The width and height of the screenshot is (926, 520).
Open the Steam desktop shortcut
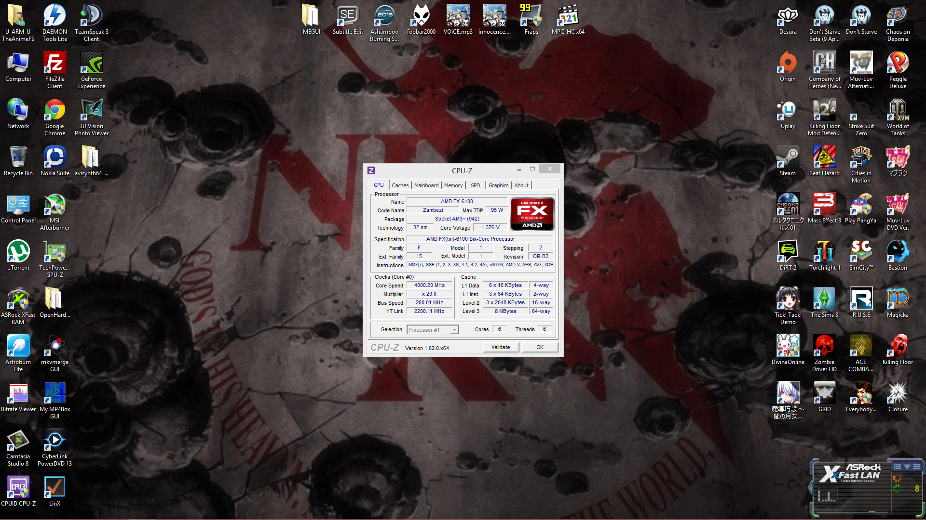788,159
